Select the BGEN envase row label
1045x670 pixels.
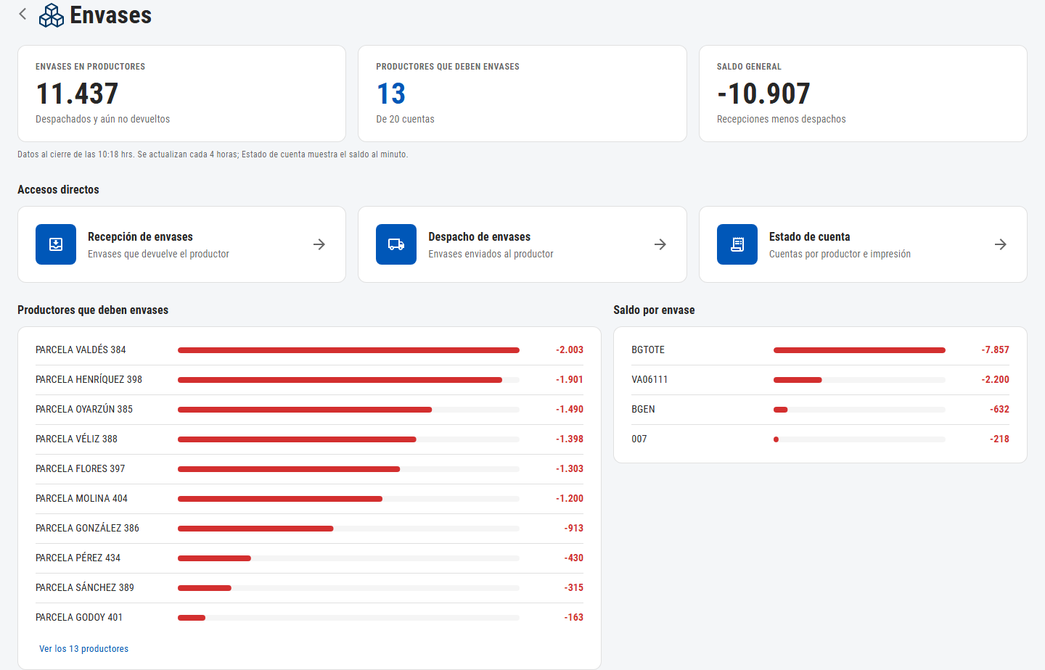point(643,410)
